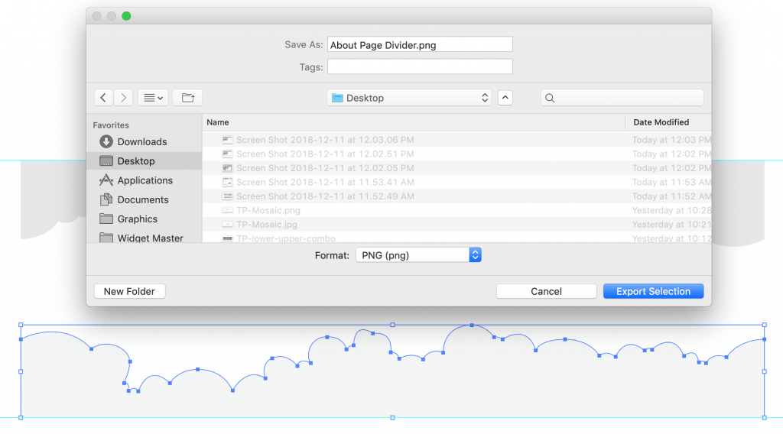Click the Export Selection button
The image size is (783, 434).
point(653,291)
